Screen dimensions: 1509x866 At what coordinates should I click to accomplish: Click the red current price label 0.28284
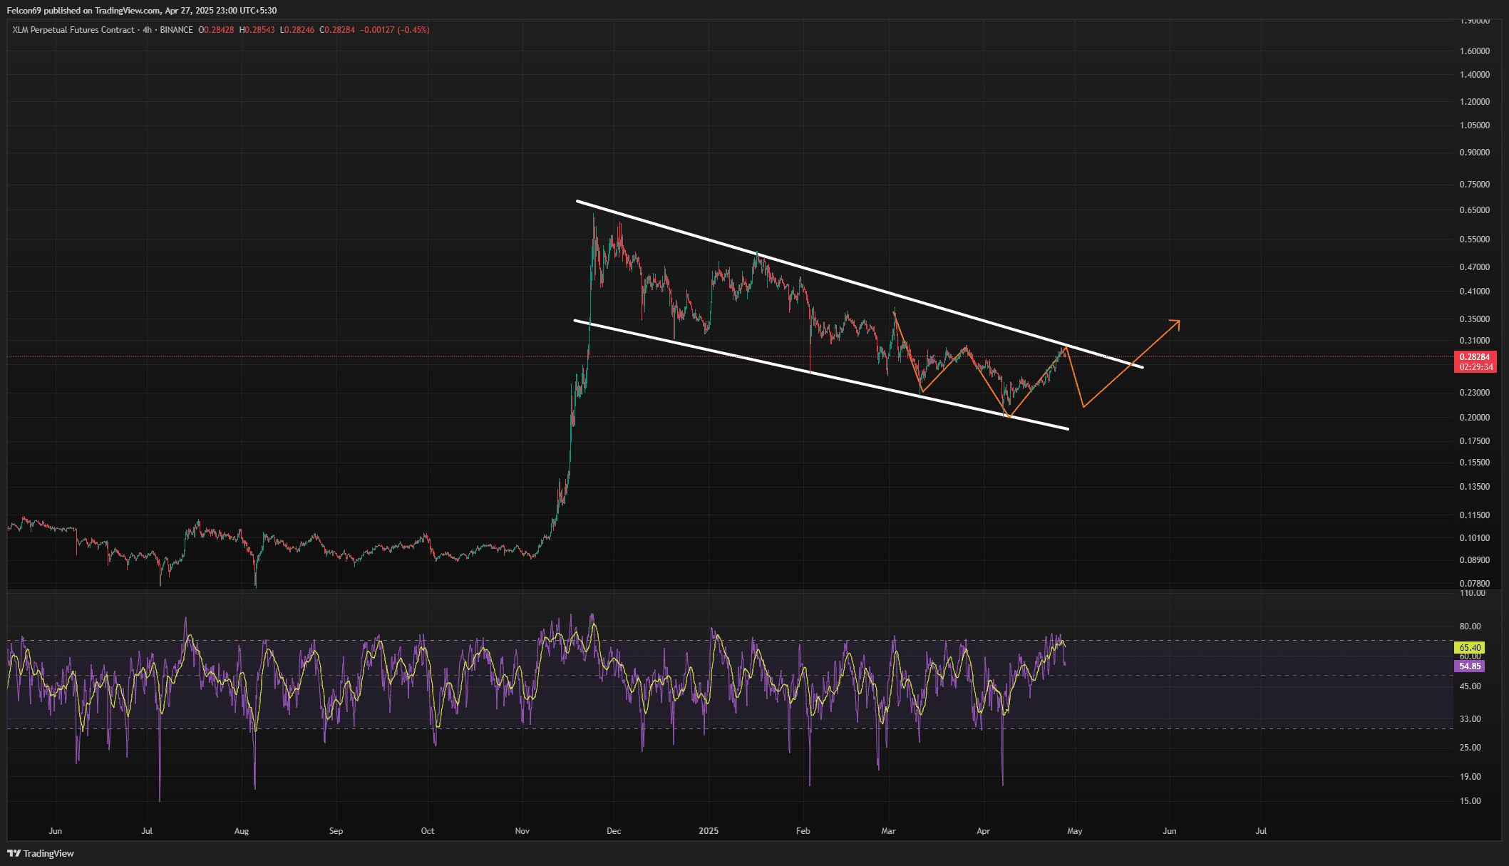point(1474,357)
